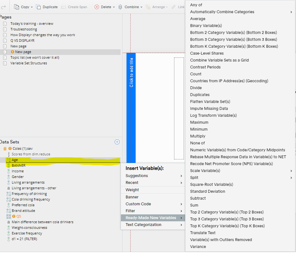Expand the Recent submenu
Image resolution: width=296 pixels, height=253 pixels.
[181, 183]
